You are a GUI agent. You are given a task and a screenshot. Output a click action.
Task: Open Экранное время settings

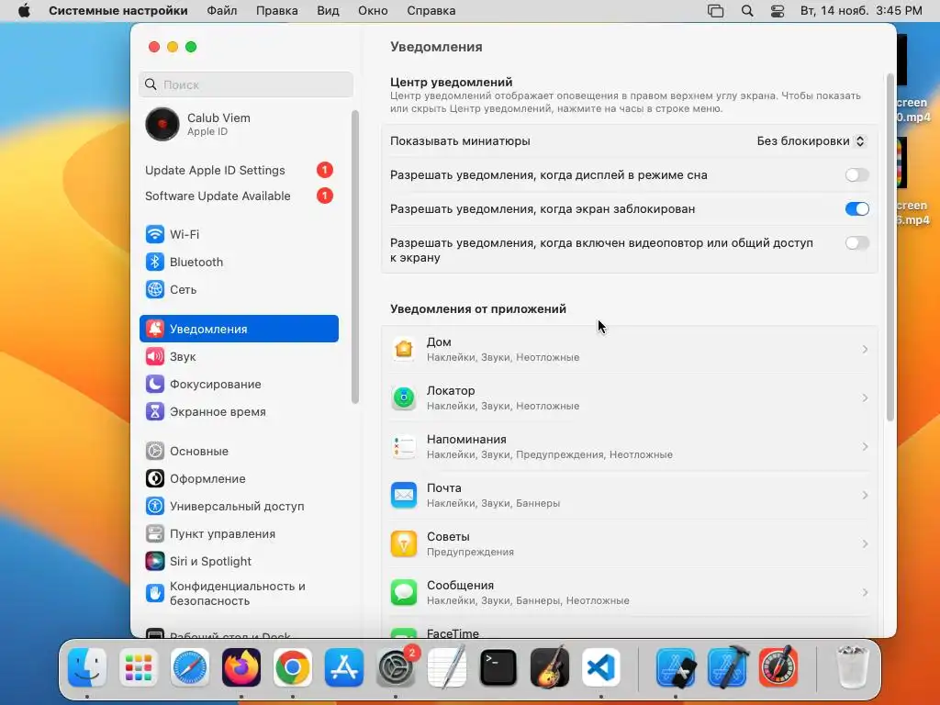pyautogui.click(x=239, y=412)
